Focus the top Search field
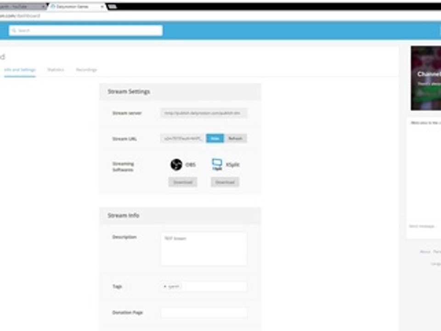The width and height of the screenshot is (441, 331). [86, 30]
